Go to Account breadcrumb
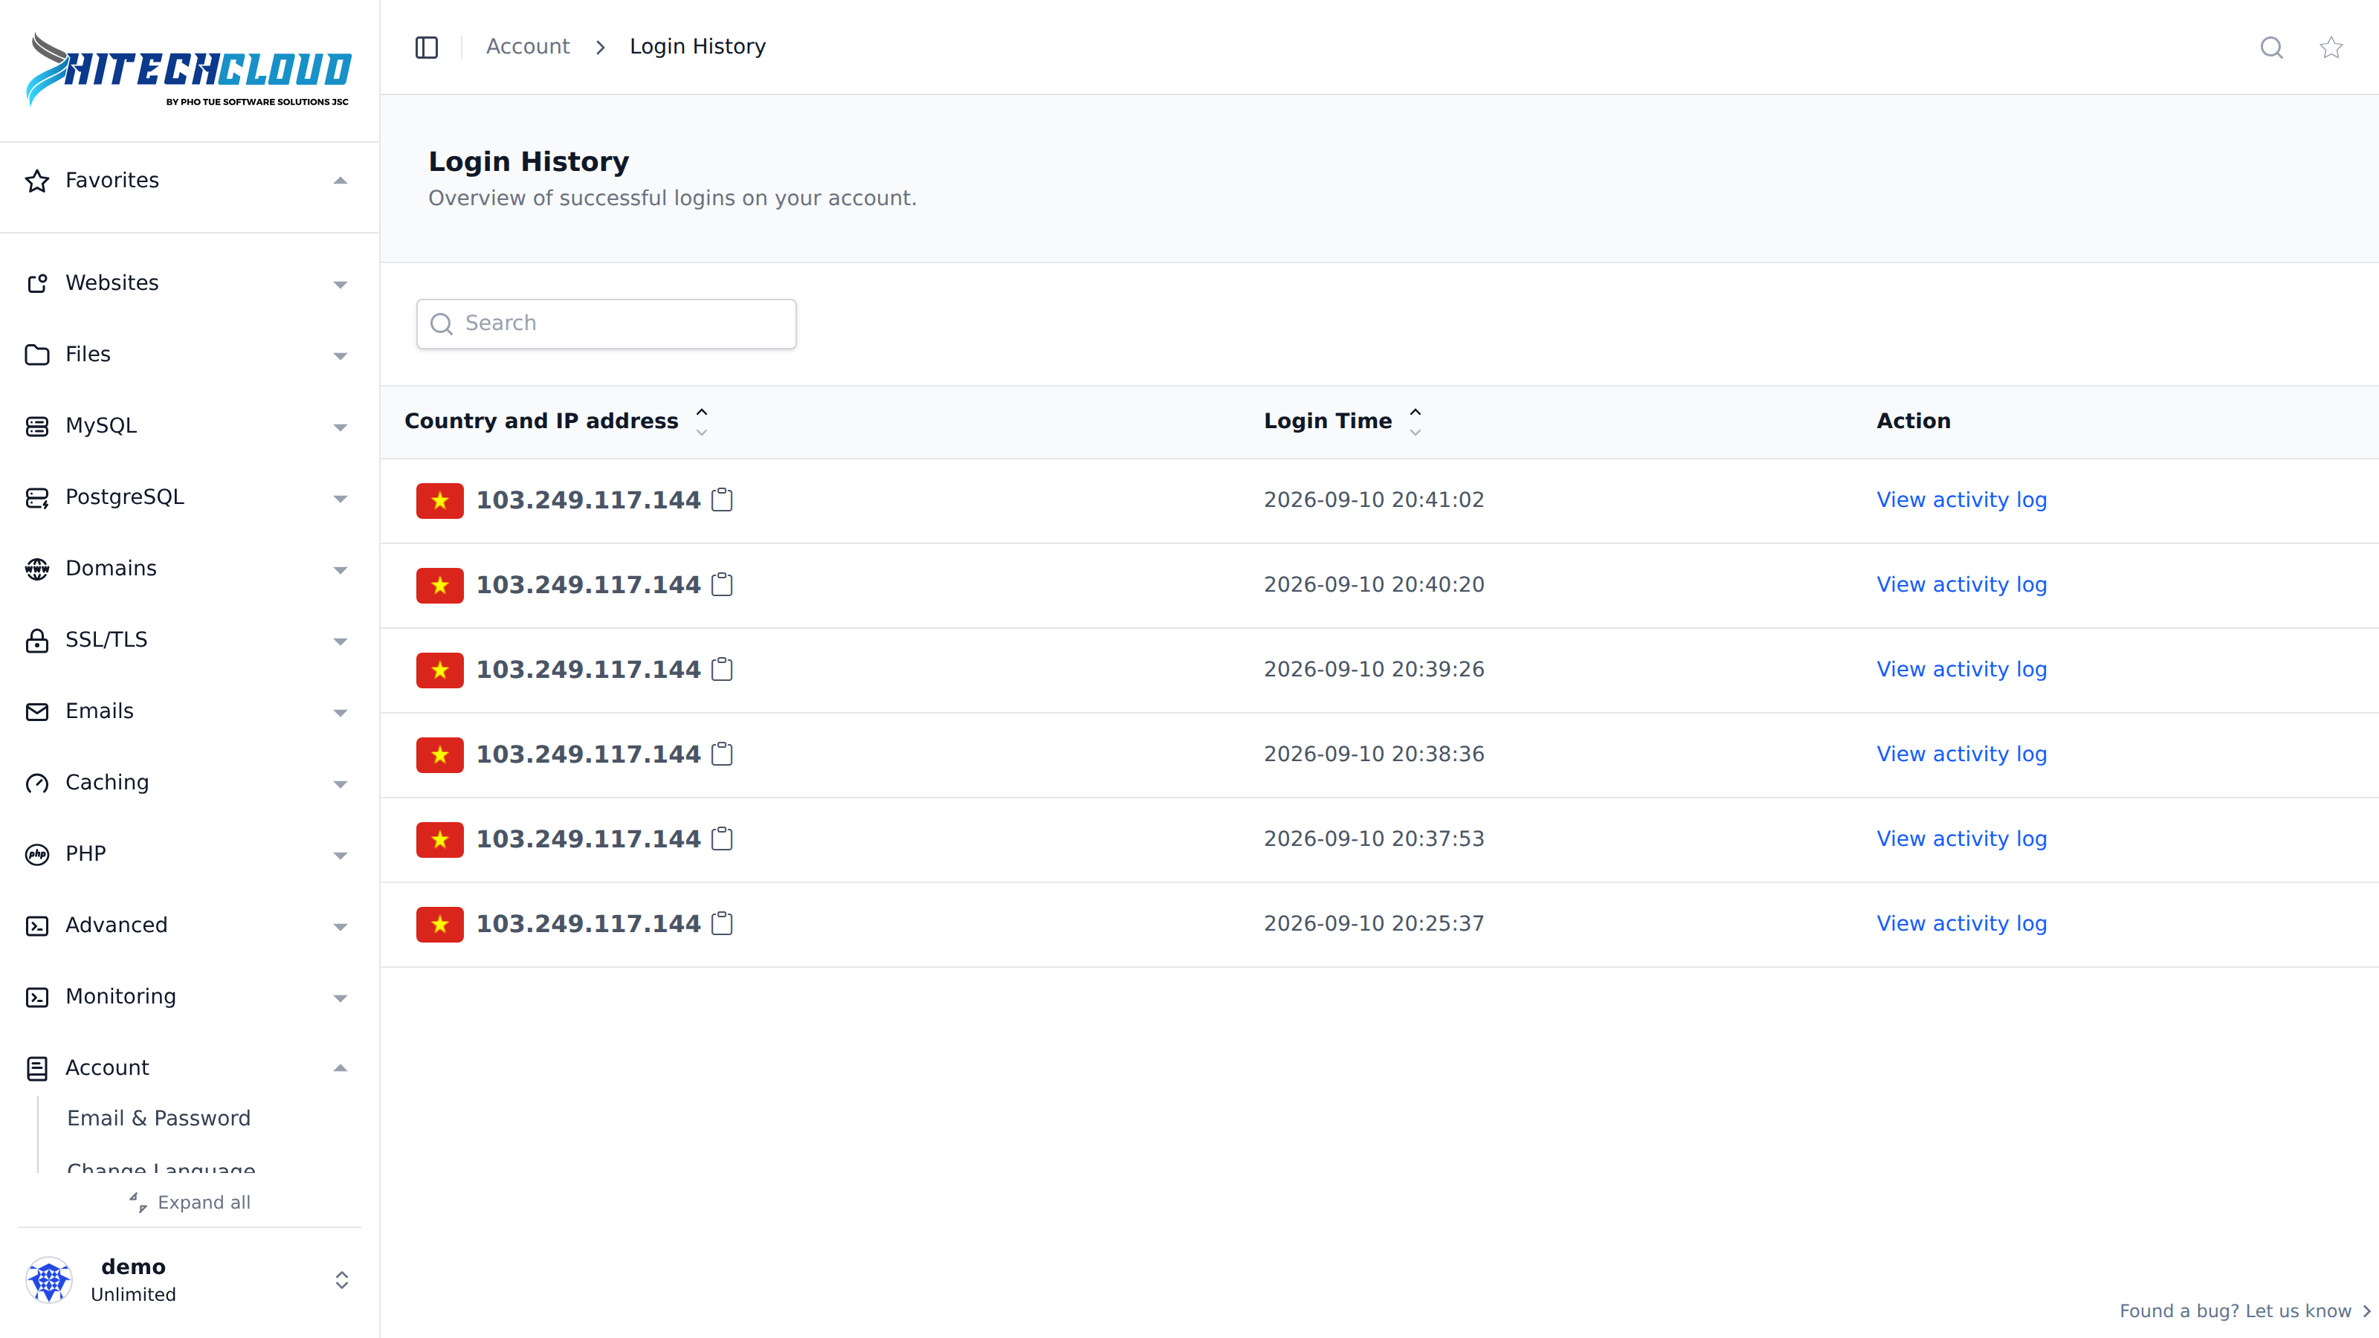 click(x=527, y=46)
